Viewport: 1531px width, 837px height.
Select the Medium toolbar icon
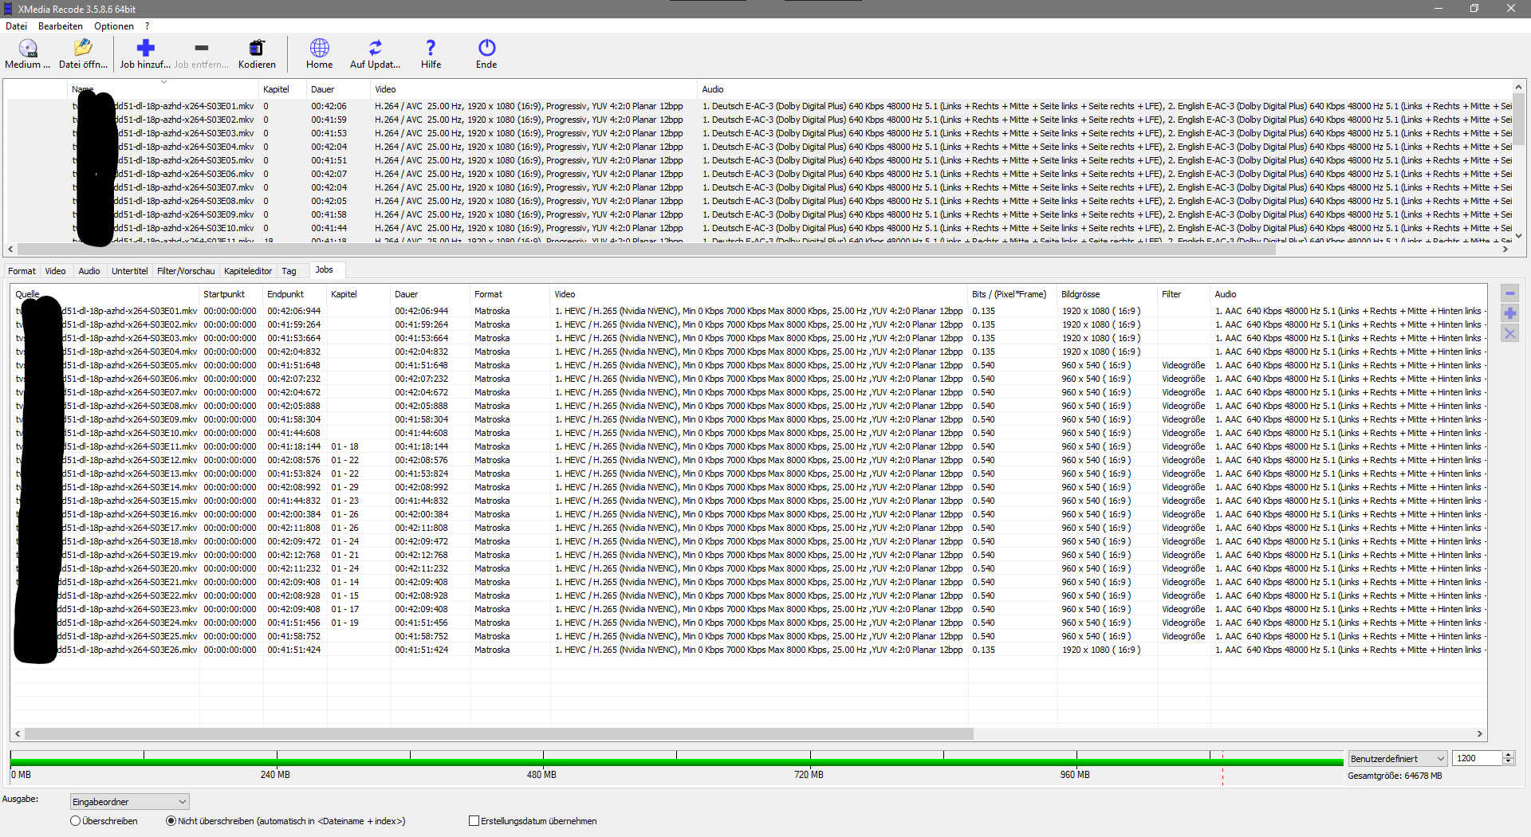pos(26,53)
